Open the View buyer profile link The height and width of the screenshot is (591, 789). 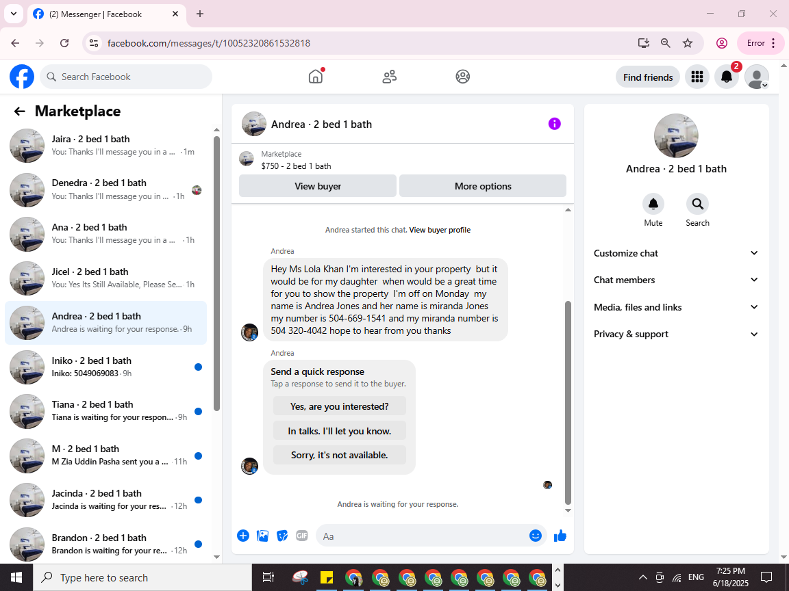(x=440, y=230)
